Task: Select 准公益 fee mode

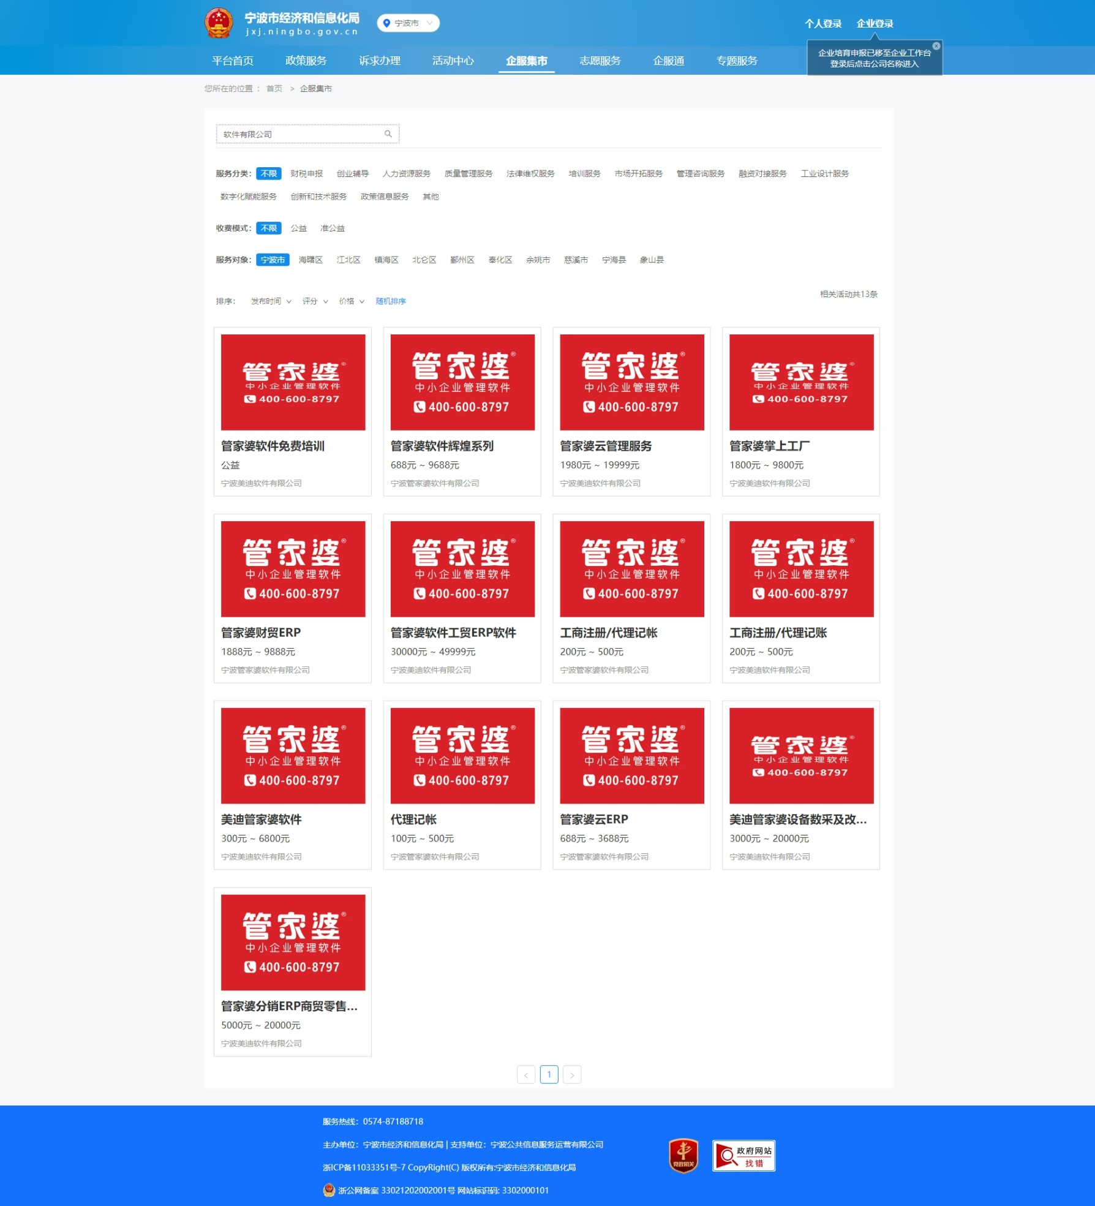Action: 333,228
